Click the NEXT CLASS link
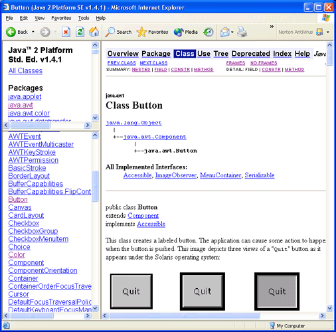The width and height of the screenshot is (336, 332). click(153, 63)
